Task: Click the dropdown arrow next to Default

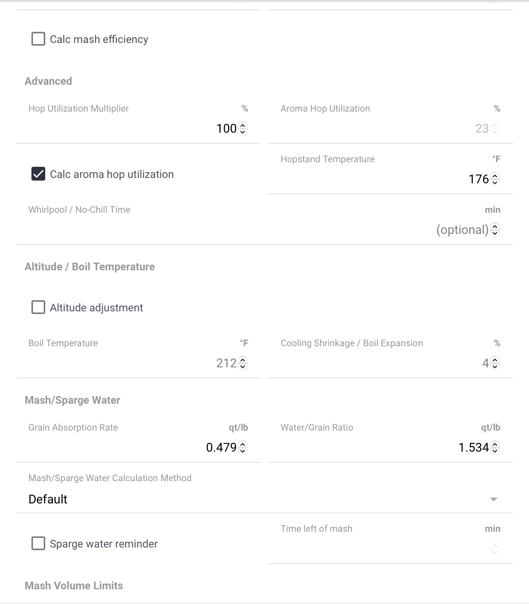Action: (494, 499)
